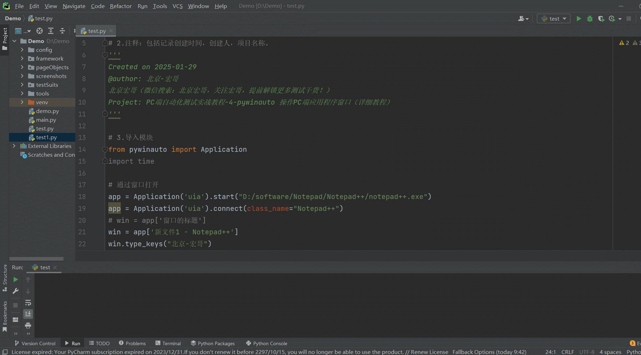The image size is (641, 355).
Task: Switch to the Terminal tool tab
Action: [168, 343]
